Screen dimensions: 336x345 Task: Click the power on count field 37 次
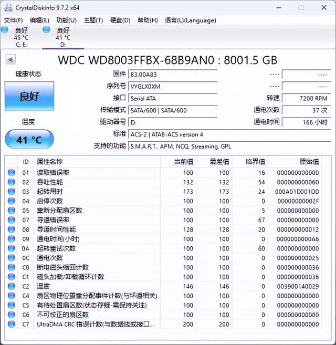306,110
